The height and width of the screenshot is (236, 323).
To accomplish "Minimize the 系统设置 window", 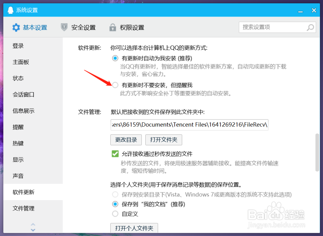I will tap(300, 12).
